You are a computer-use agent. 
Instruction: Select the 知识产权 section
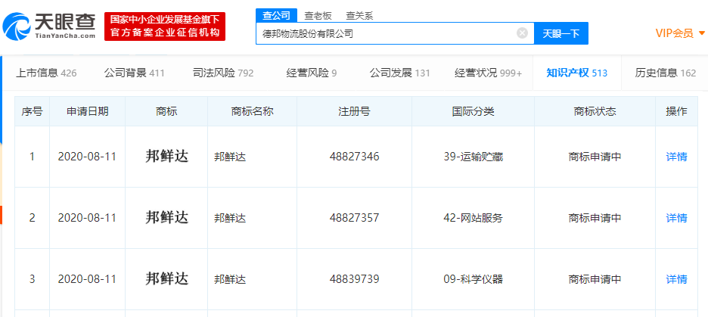(576, 73)
